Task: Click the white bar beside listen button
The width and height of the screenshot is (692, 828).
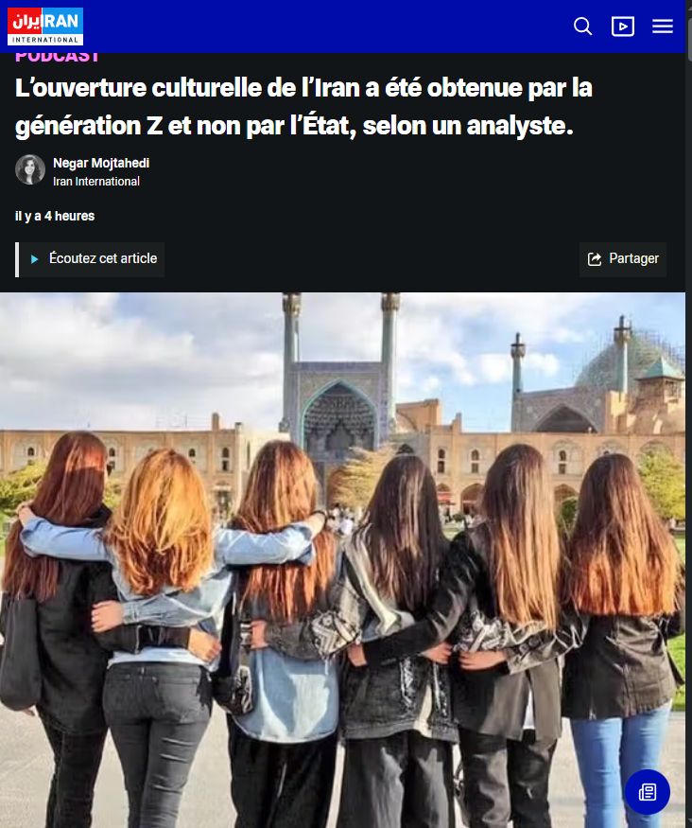Action: coord(17,259)
